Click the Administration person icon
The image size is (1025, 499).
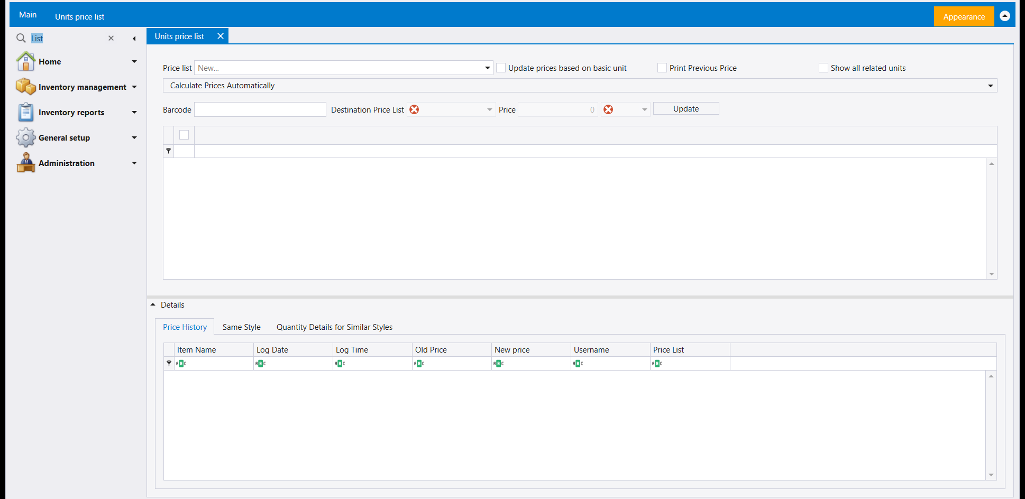(25, 163)
